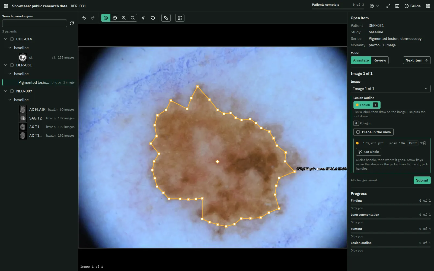434x271 pixels.
Task: Click the redo arrow icon
Action: click(93, 18)
